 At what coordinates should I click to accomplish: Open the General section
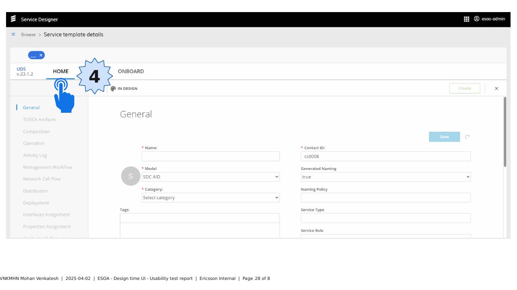[x=31, y=108]
